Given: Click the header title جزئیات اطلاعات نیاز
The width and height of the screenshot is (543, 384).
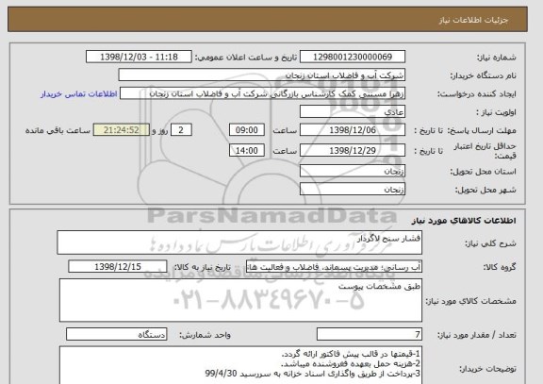Looking at the screenshot, I should click(x=473, y=20).
